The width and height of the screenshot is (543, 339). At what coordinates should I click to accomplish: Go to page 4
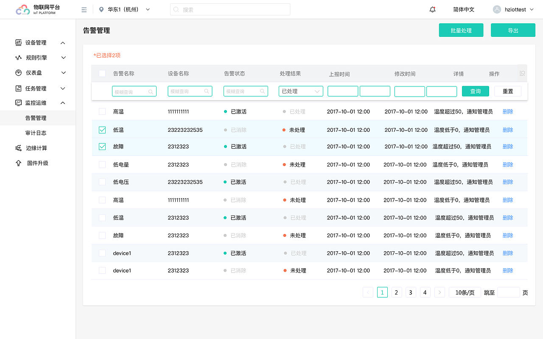click(425, 292)
